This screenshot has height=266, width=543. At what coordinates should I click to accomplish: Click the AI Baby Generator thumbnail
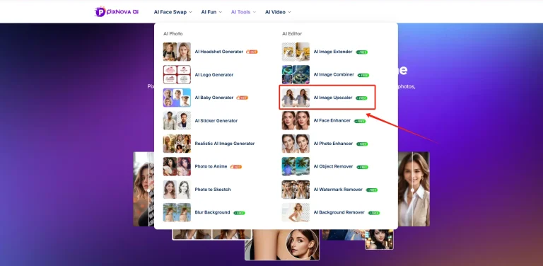177,98
